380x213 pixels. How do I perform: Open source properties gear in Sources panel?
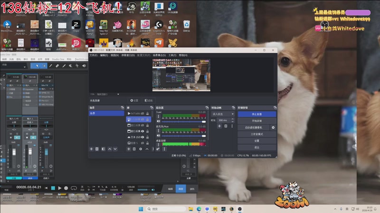(x=141, y=149)
